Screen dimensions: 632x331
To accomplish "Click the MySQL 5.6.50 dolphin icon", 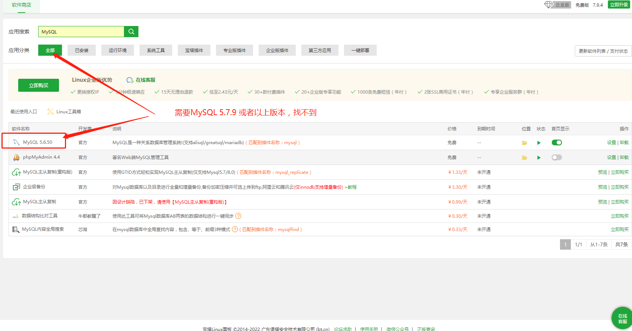I will (16, 142).
